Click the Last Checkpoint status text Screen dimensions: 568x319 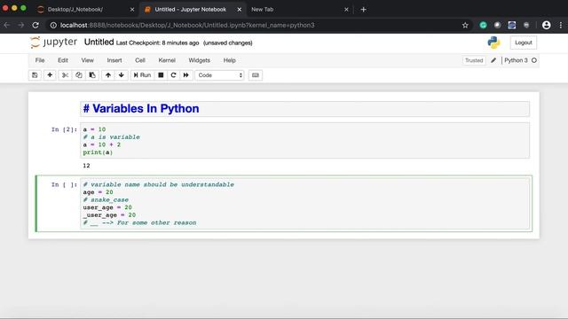[158, 43]
